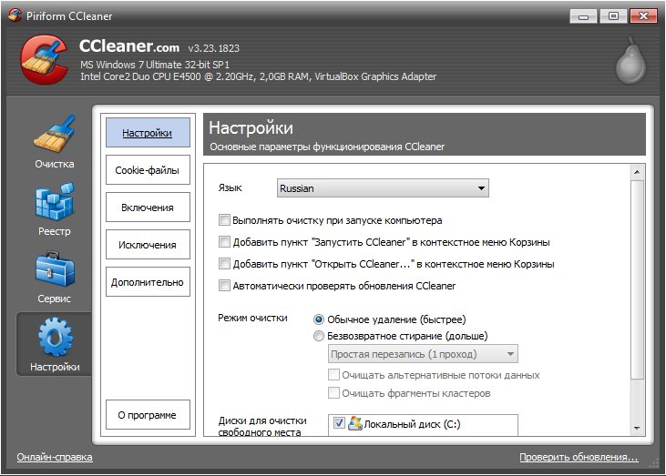Viewport: 666px width, 476px height.
Task: Switch to the Cookie-файлы tab
Action: (148, 169)
